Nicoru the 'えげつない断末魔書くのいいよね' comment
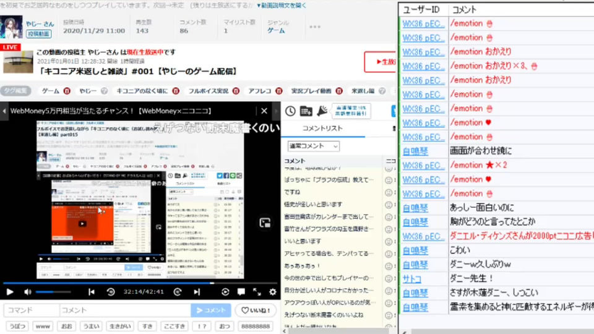This screenshot has height=334, width=594. [x=389, y=315]
